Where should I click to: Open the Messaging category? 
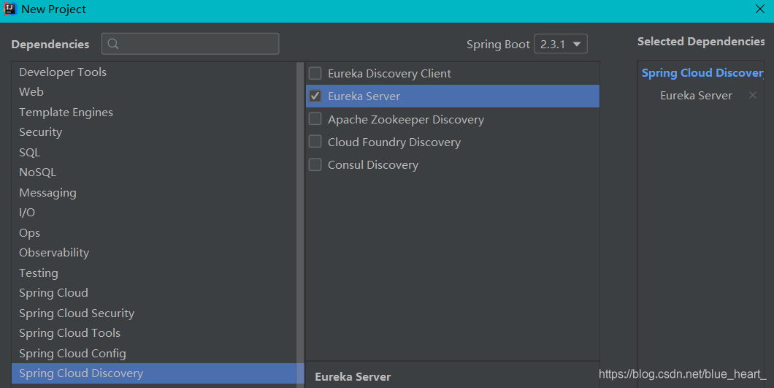click(x=154, y=192)
